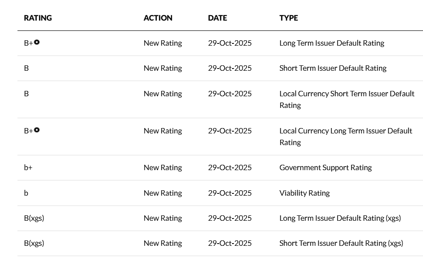This screenshot has width=423, height=257.
Task: Click B rating in Short Term Issuer Default row
Action: tap(26, 68)
